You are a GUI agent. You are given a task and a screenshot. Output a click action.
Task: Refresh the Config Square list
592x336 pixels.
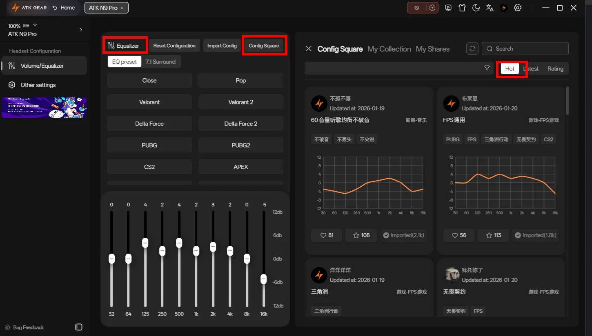click(x=472, y=49)
